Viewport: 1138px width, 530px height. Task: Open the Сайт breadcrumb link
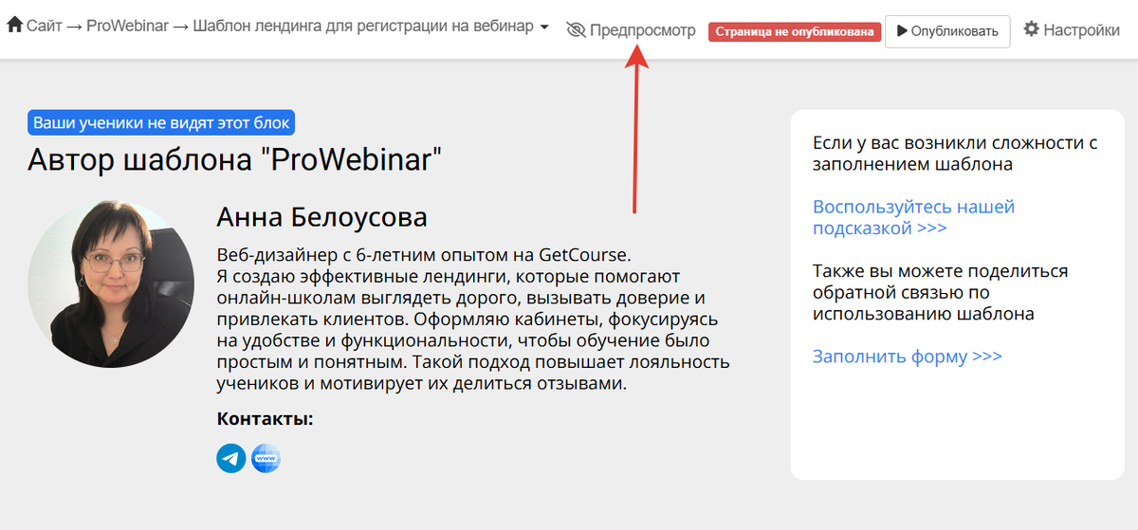pyautogui.click(x=45, y=27)
